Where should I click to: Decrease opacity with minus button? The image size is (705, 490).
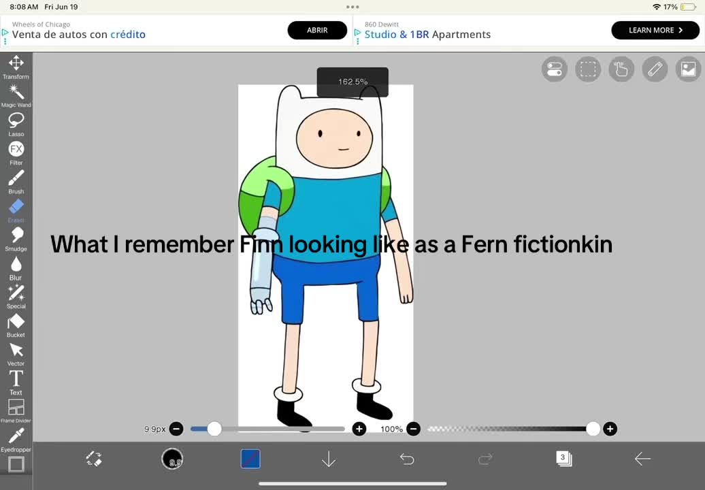click(x=413, y=429)
